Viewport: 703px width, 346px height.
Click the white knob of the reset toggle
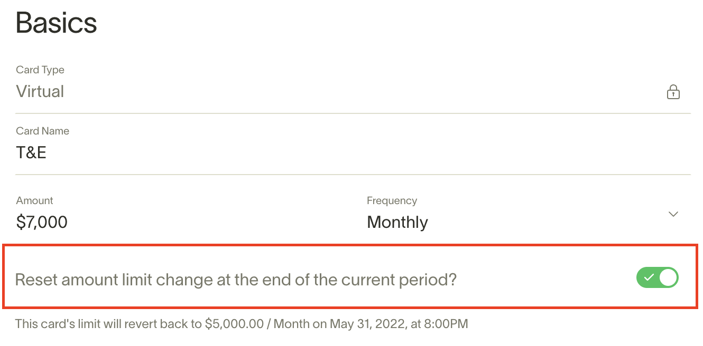[x=668, y=277]
